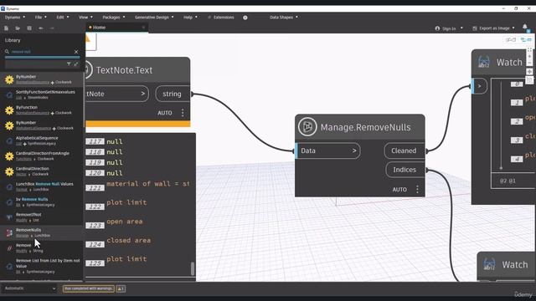The height and width of the screenshot is (301, 536).
Task: Select ByFunction Clockwork library result
Action: point(42,110)
